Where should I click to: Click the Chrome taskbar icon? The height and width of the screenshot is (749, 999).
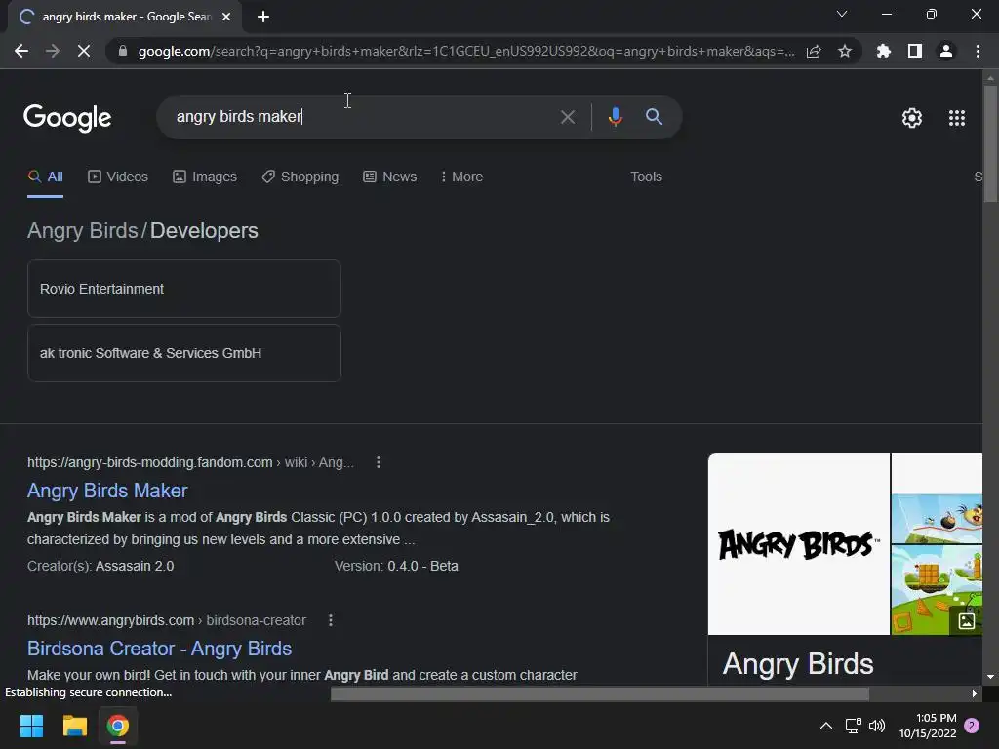pos(118,726)
